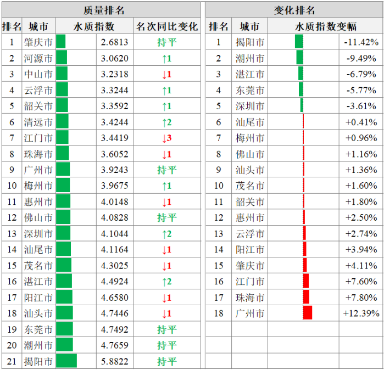Click the green ↑2 arrow for 深圳市

[x=166, y=234]
